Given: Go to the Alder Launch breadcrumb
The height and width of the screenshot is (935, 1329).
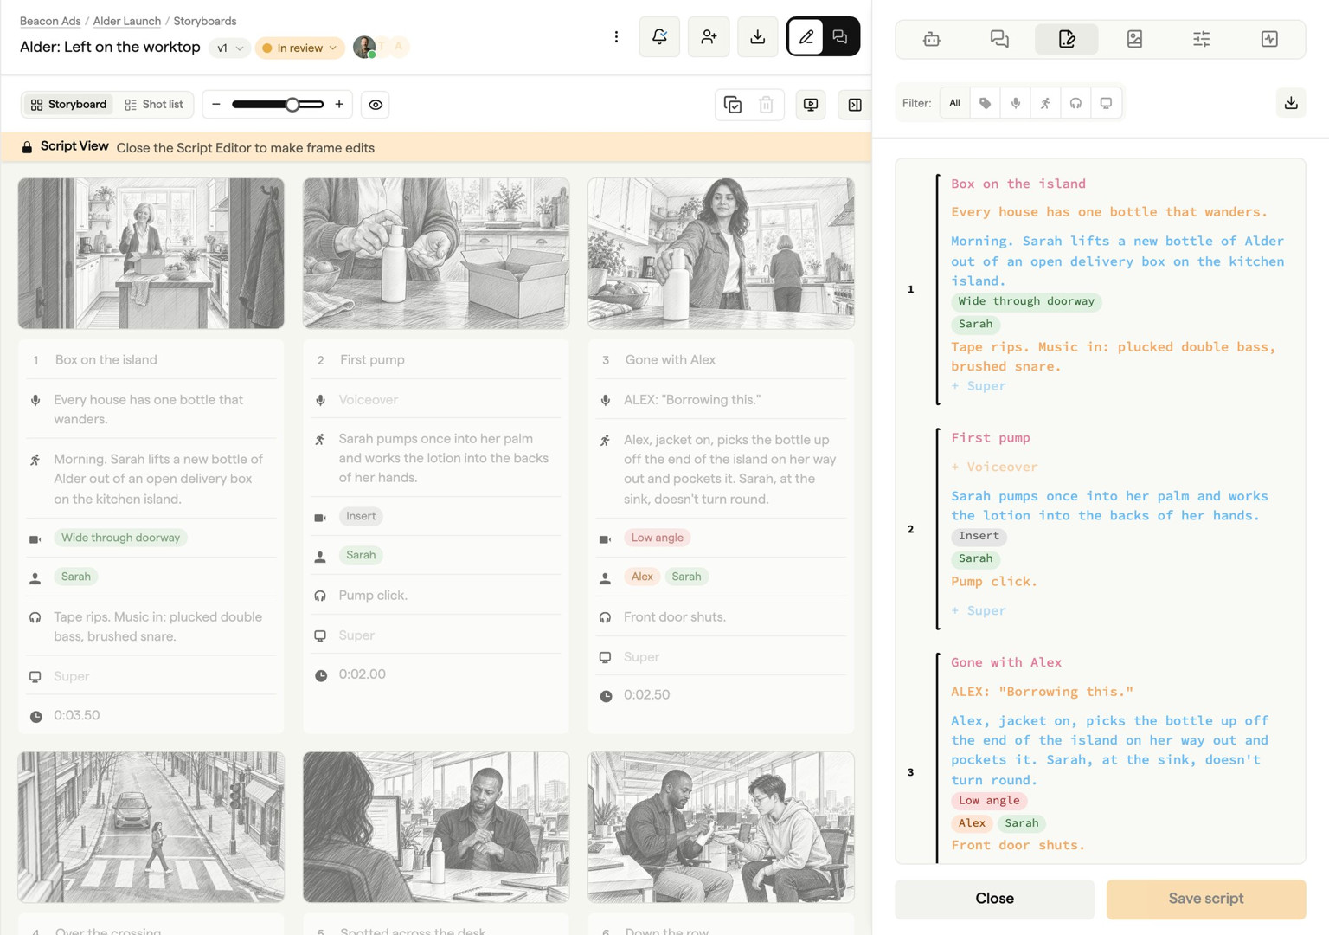Looking at the screenshot, I should tap(127, 21).
